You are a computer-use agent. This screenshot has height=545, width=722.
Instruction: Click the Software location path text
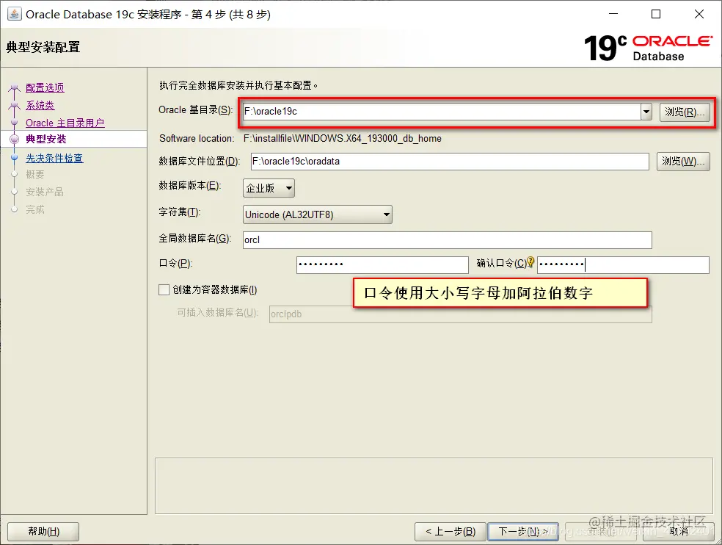click(x=343, y=138)
